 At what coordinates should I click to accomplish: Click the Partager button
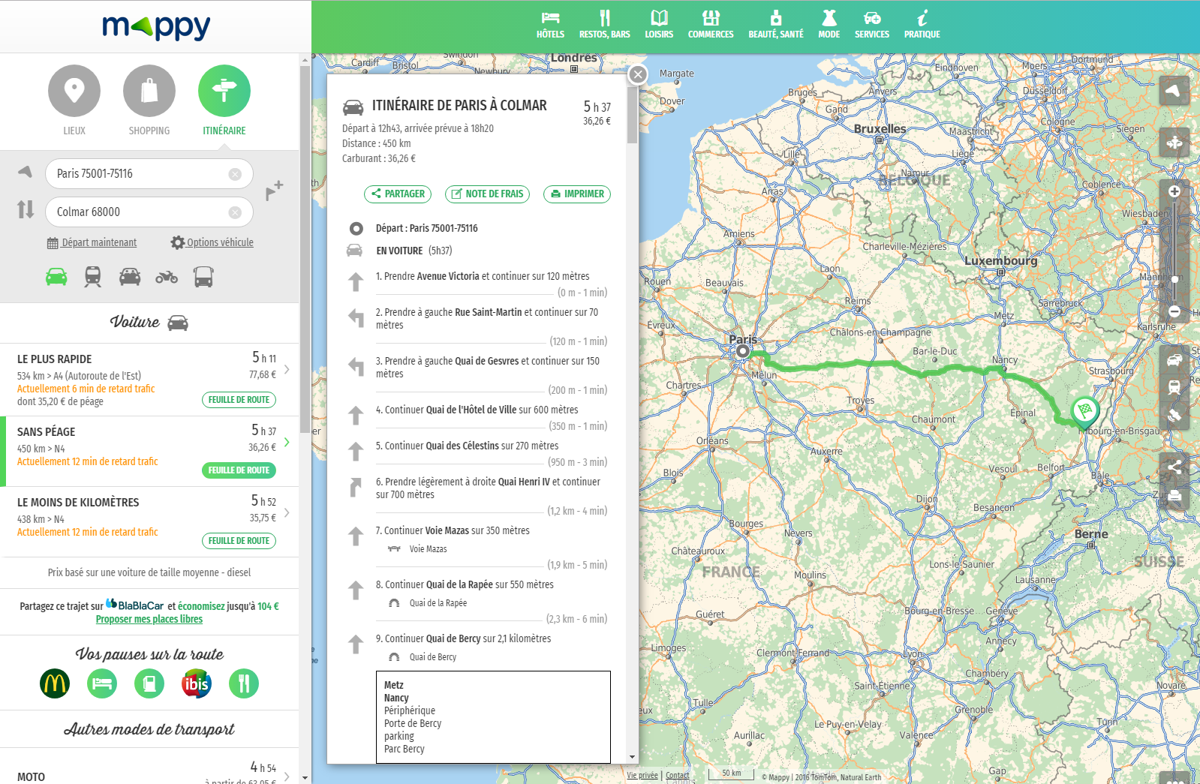(398, 194)
